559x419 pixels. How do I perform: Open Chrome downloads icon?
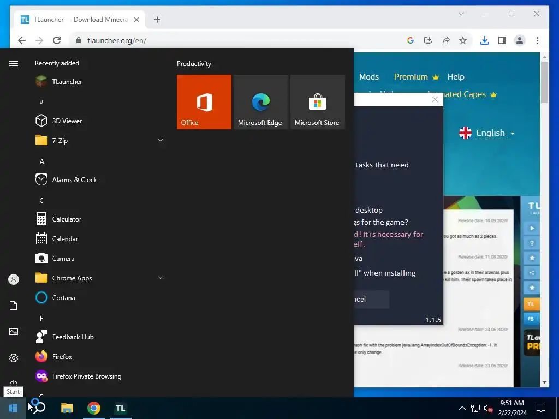pos(485,40)
